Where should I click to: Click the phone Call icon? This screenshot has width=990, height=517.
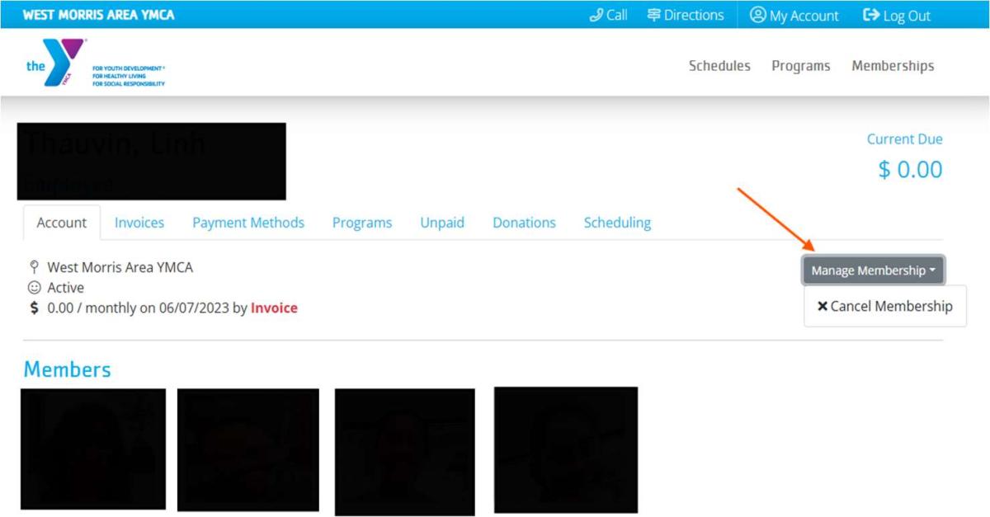click(596, 15)
